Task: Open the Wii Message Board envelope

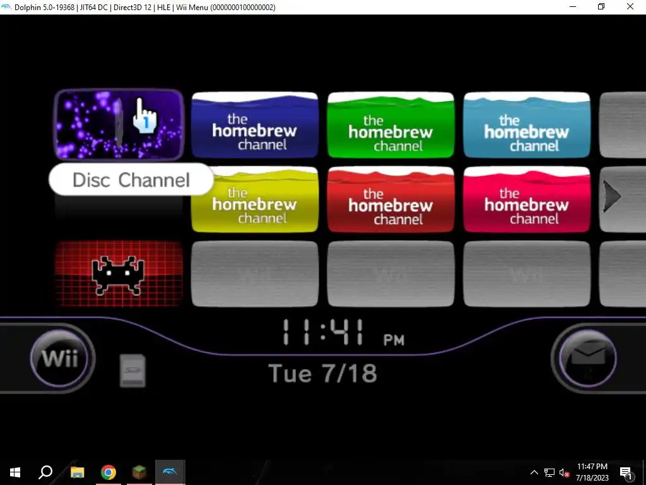Action: [587, 358]
